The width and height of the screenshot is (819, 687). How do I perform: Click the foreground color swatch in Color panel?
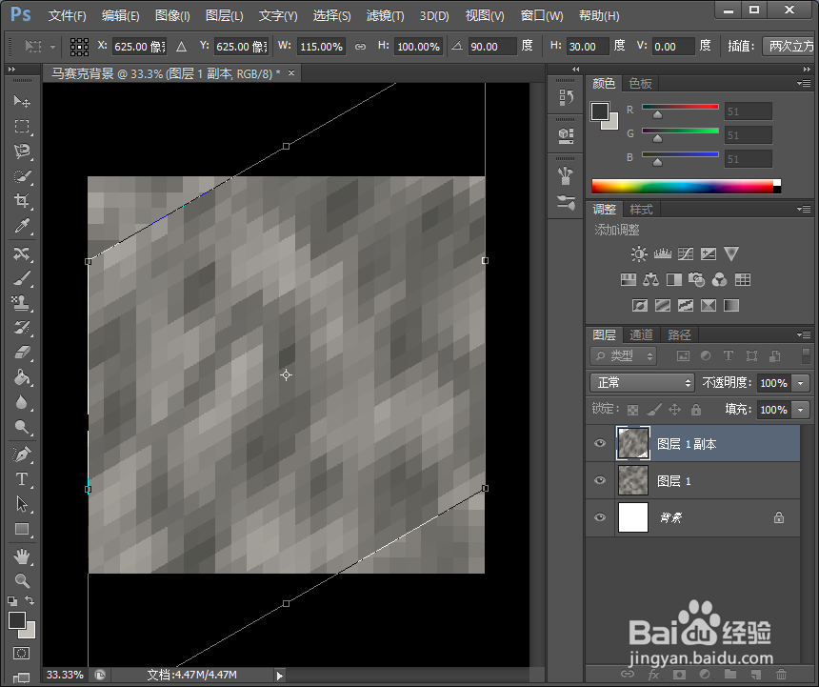600,111
